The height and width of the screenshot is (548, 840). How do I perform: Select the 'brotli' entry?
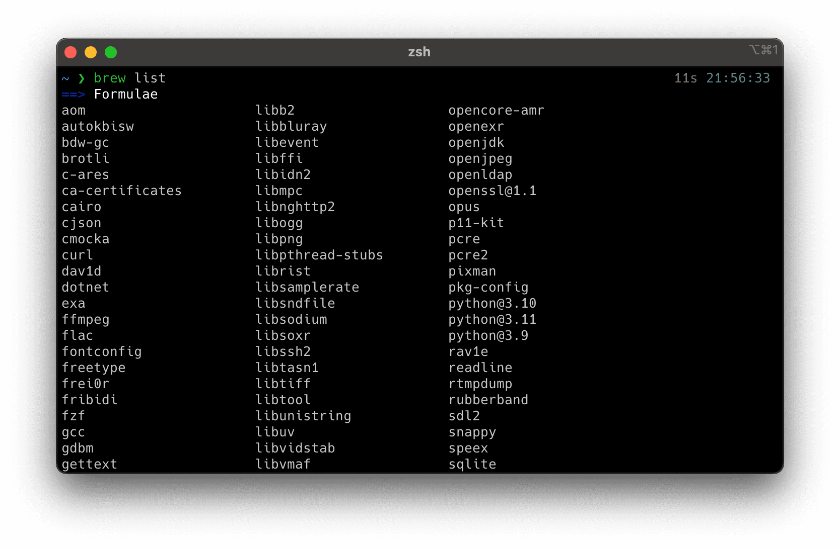click(x=86, y=159)
